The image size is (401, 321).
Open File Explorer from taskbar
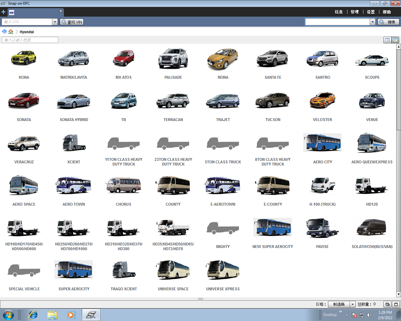tap(52, 315)
